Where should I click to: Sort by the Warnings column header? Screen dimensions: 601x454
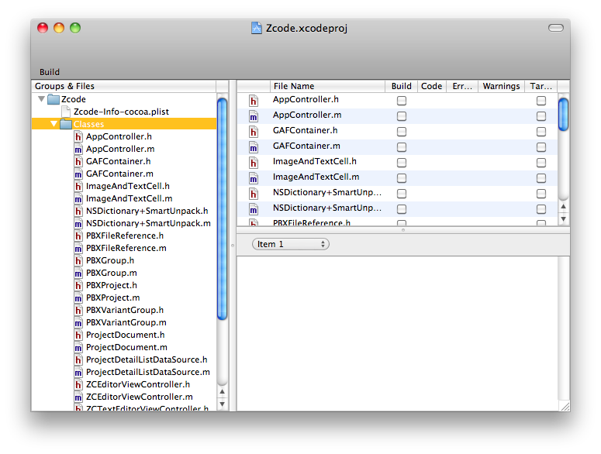point(501,86)
